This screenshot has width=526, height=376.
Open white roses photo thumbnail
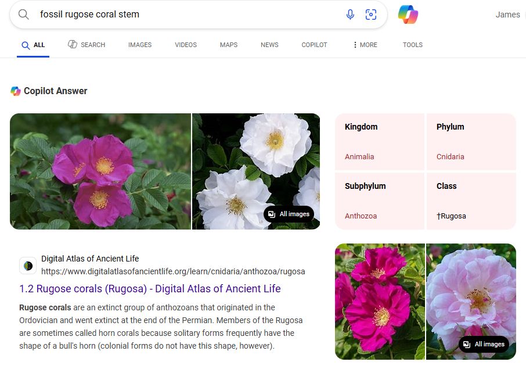(x=256, y=171)
